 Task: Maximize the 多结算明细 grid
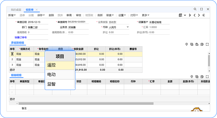point(207,44)
